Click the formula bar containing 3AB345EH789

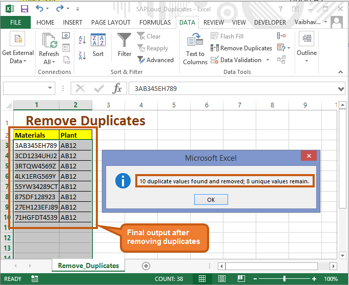pos(233,88)
